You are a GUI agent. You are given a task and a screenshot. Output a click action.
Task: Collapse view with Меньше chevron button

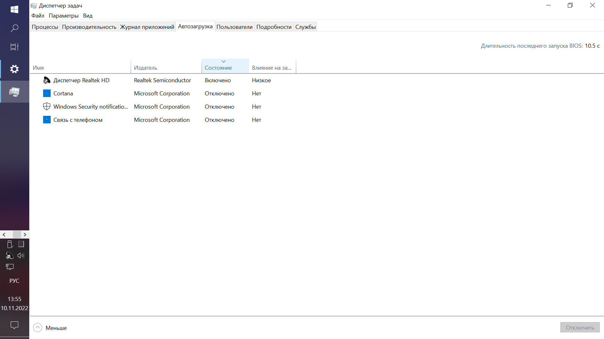click(37, 328)
